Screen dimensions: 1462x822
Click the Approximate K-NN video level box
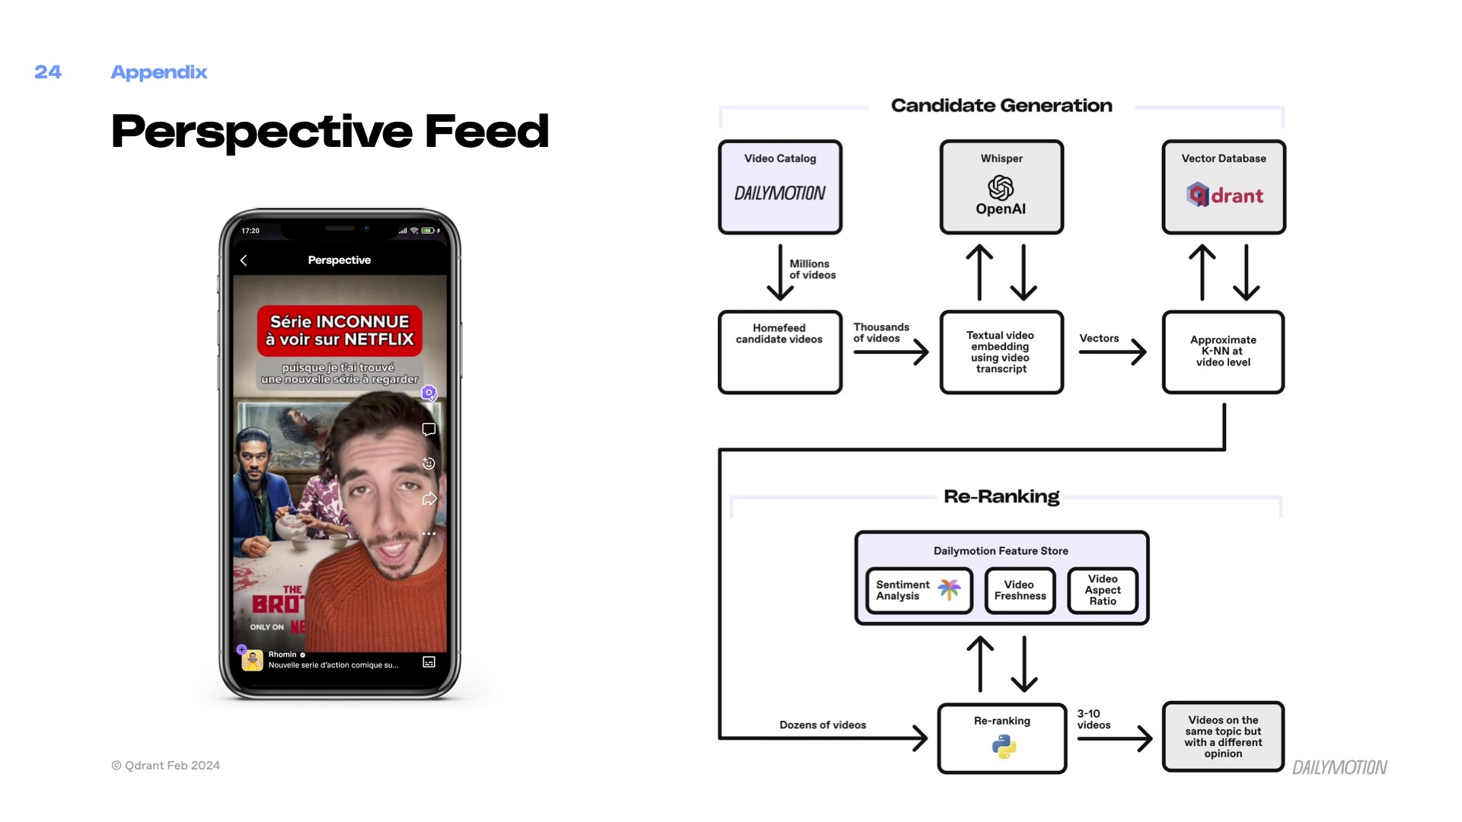coord(1223,352)
